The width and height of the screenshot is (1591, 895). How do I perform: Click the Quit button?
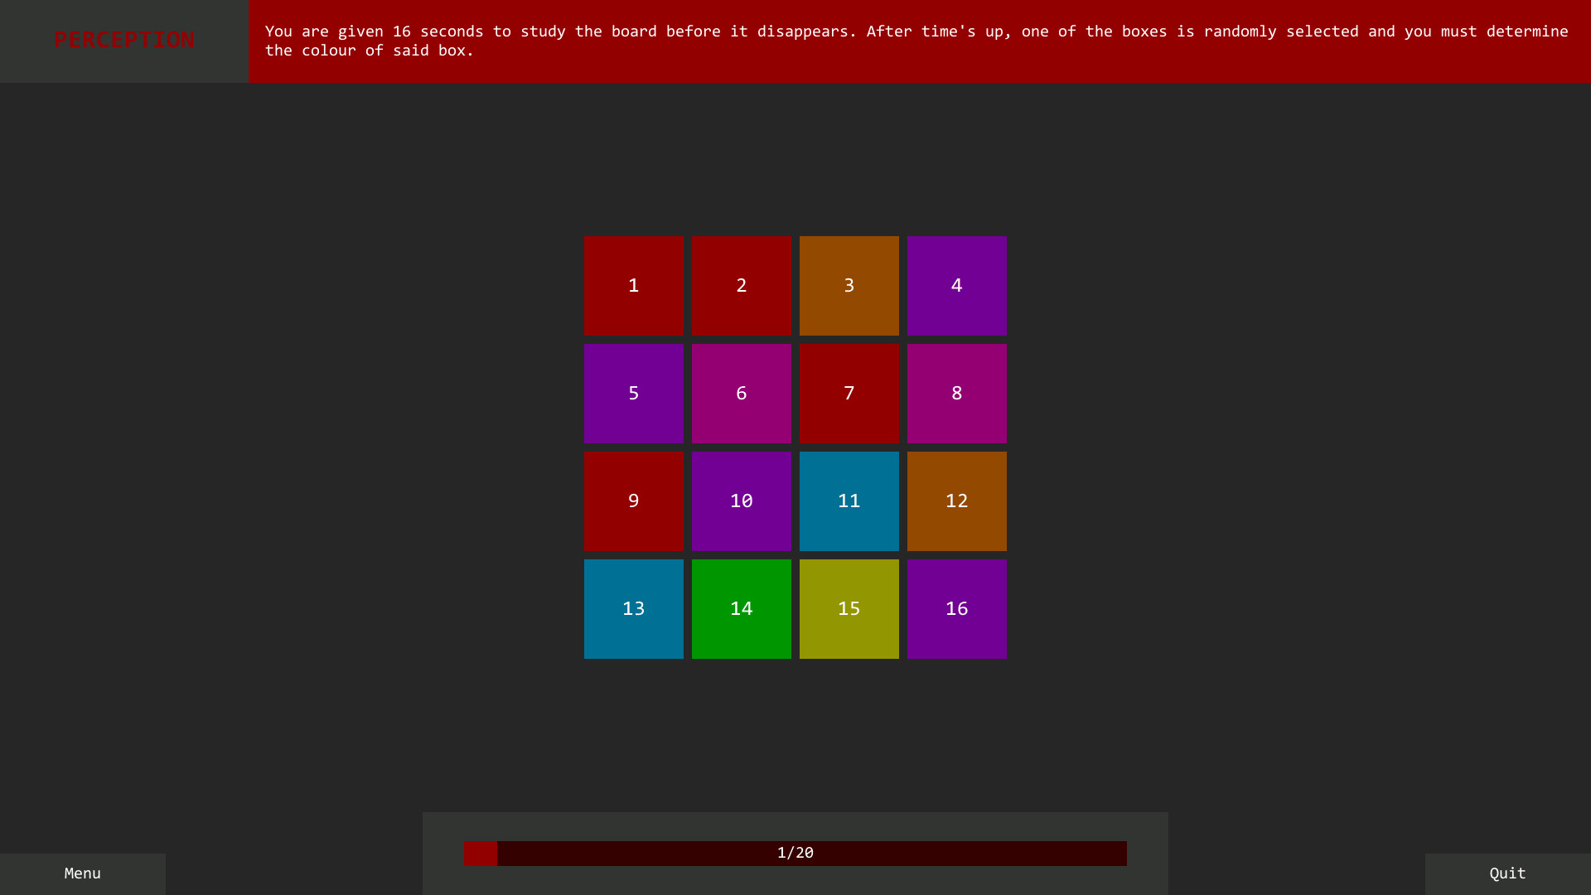(1507, 873)
